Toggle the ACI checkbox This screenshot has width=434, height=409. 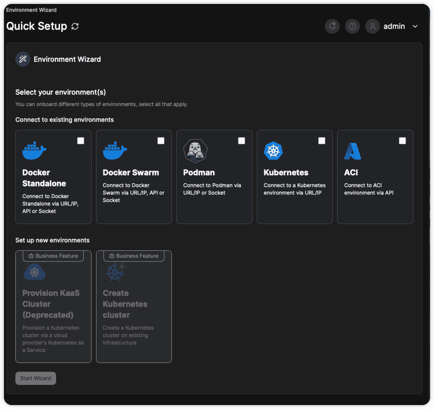[402, 141]
